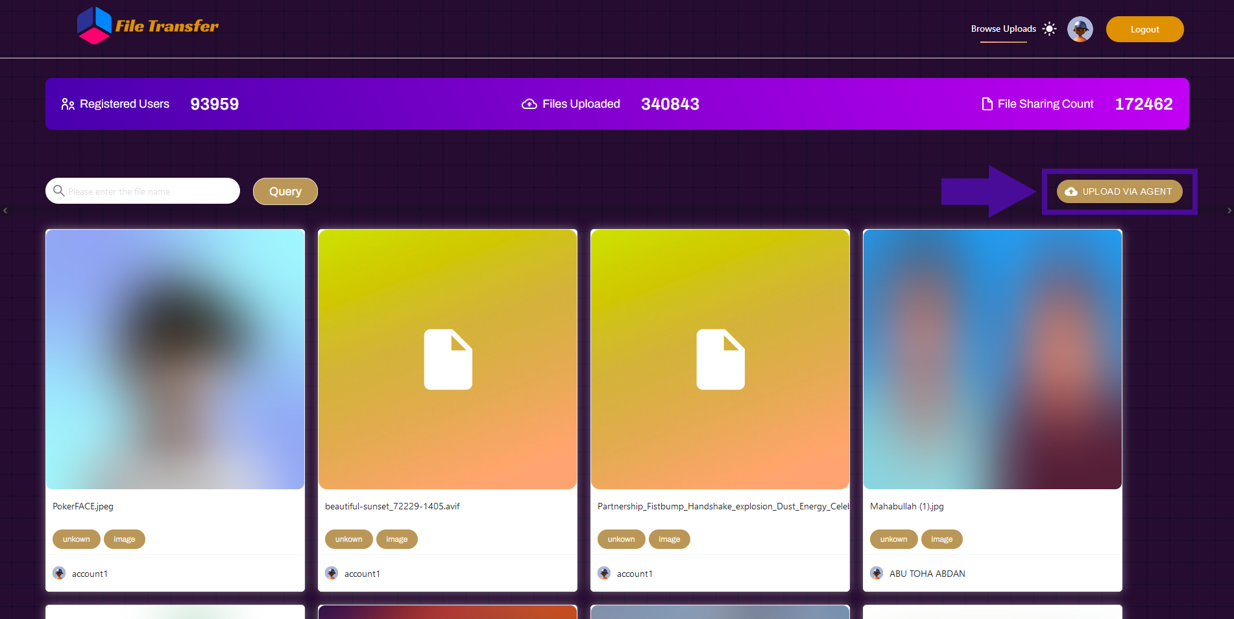Open the beautiful-sunset avif file preview
The width and height of the screenshot is (1234, 619).
pyautogui.click(x=448, y=359)
